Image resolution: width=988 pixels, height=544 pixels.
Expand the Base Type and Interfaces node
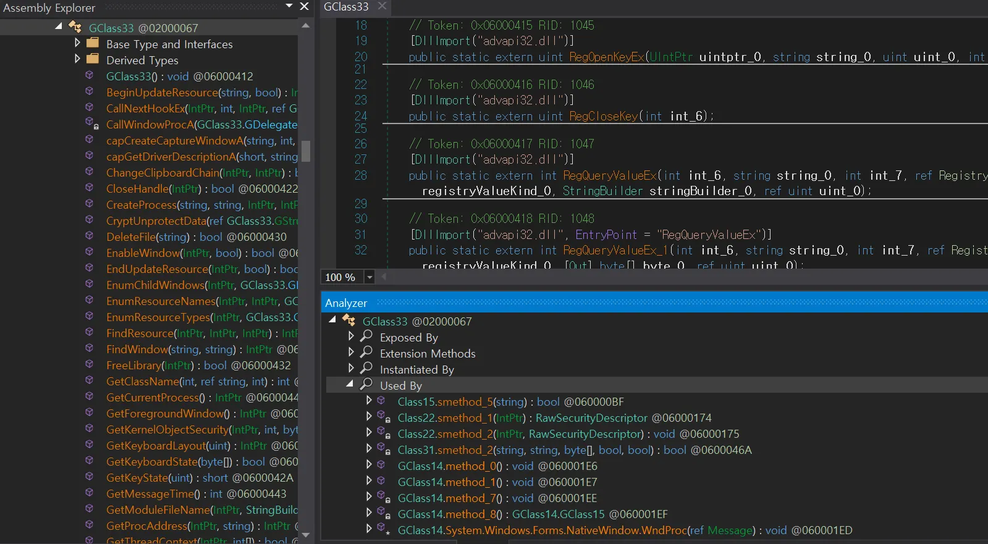[77, 43]
